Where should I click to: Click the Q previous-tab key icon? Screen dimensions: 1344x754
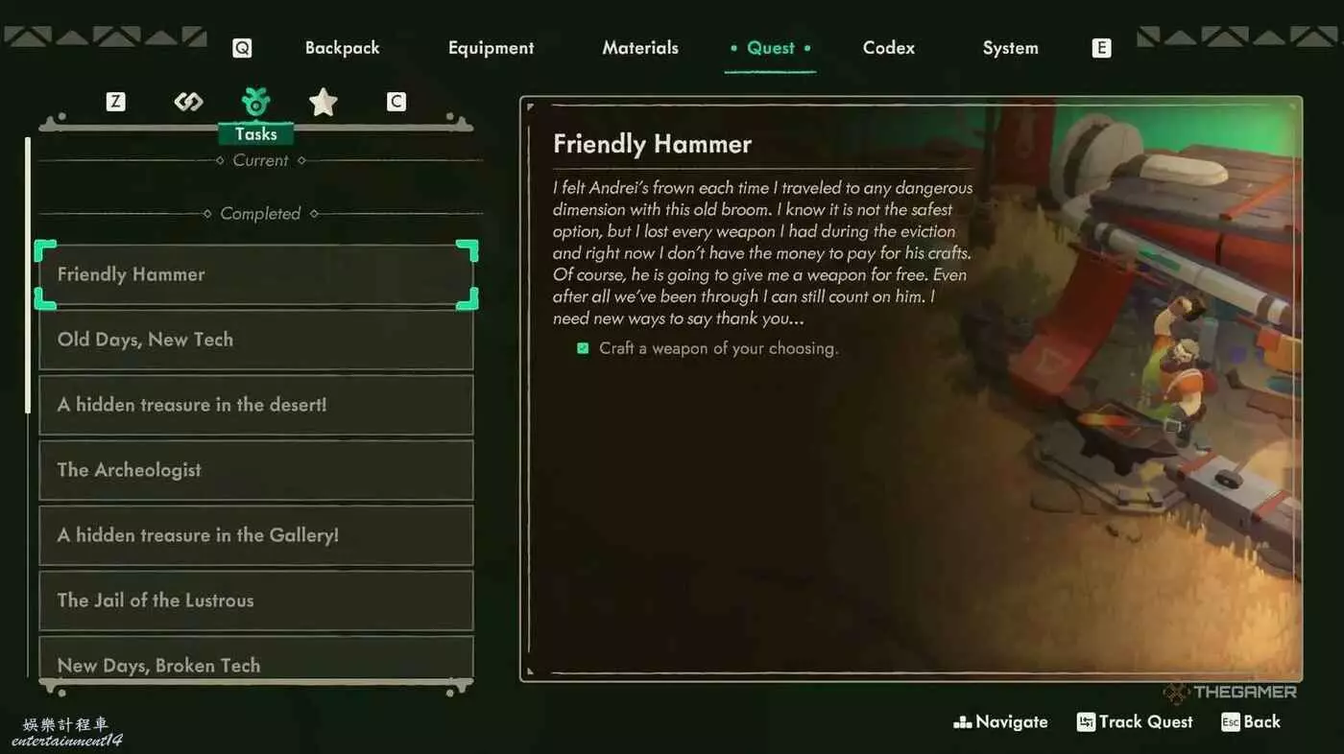tap(242, 48)
